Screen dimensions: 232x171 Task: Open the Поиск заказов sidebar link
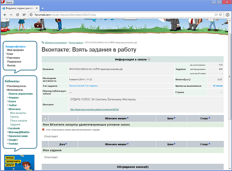tap(18, 121)
